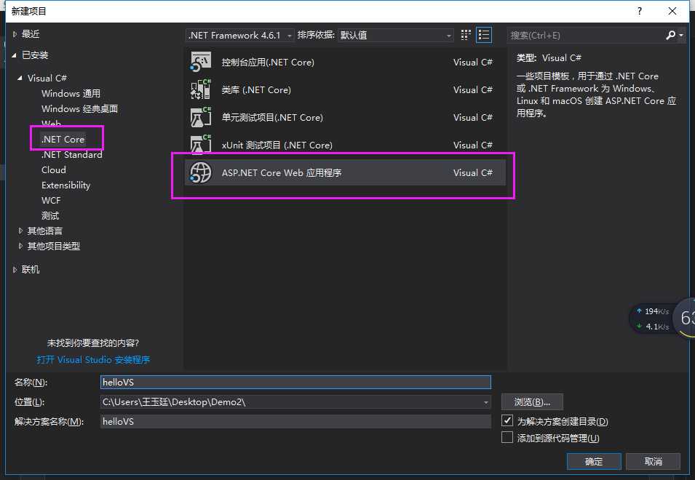Select the xUnit 测试项目 (.NET Core) row text
This screenshot has width=695, height=480.
click(x=277, y=145)
